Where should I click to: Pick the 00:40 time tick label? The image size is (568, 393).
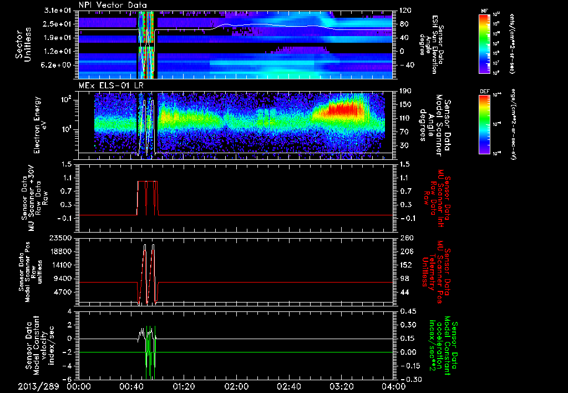click(131, 386)
